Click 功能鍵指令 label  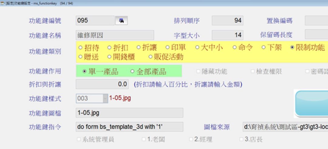[x=45, y=127]
